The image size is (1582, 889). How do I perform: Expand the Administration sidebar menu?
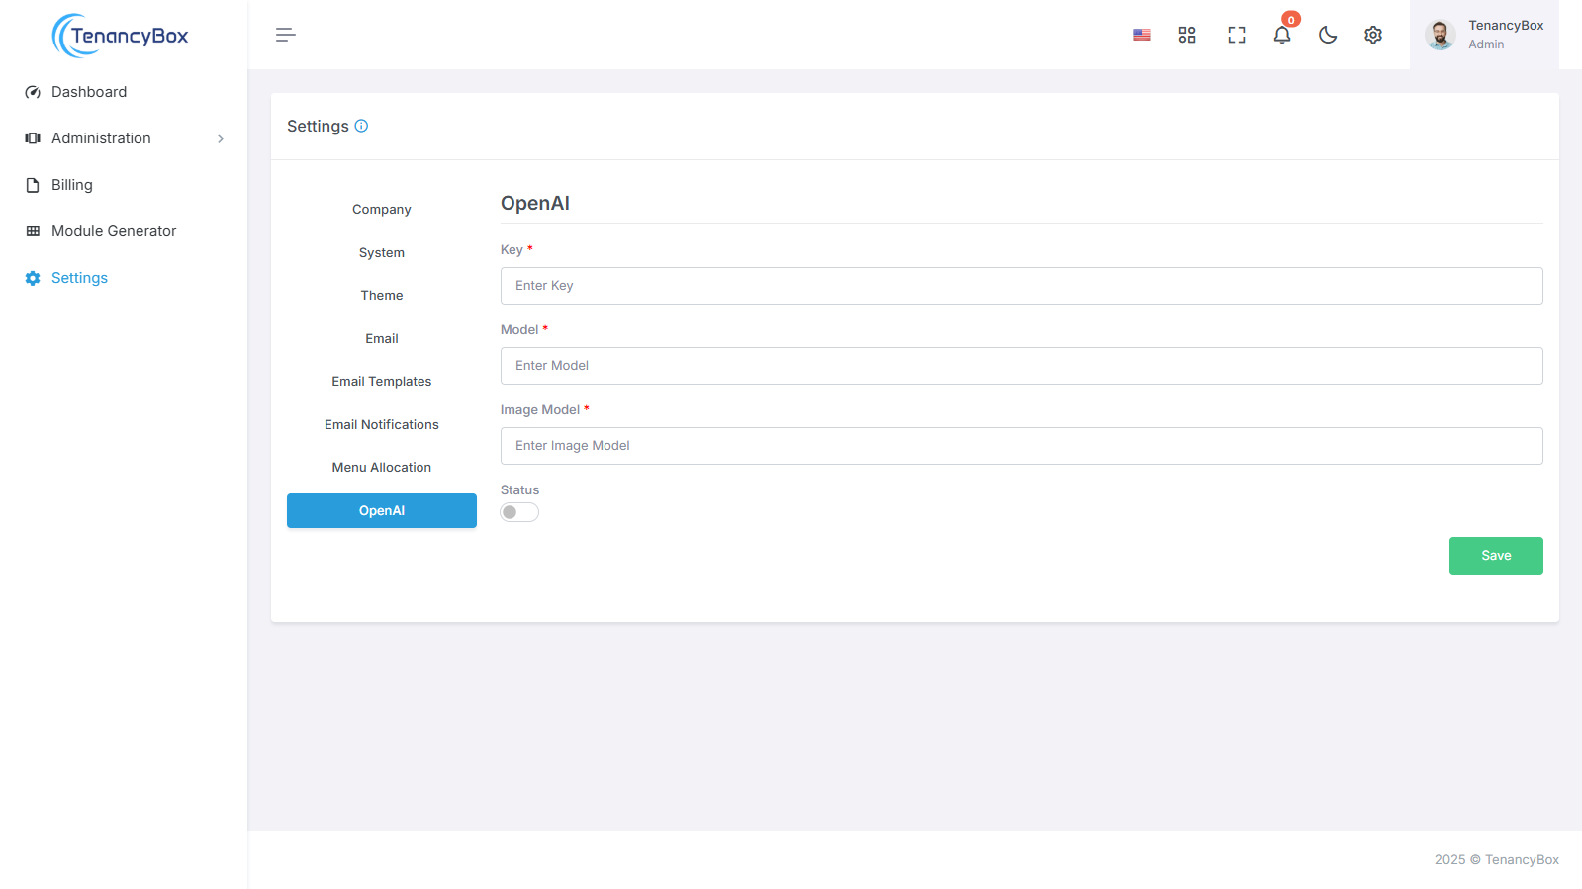tap(124, 138)
